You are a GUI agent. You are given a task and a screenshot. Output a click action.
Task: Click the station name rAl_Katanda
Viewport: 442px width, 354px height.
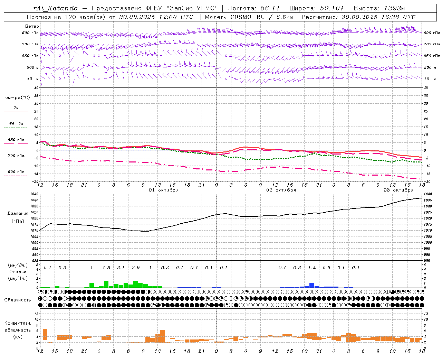click(x=56, y=8)
